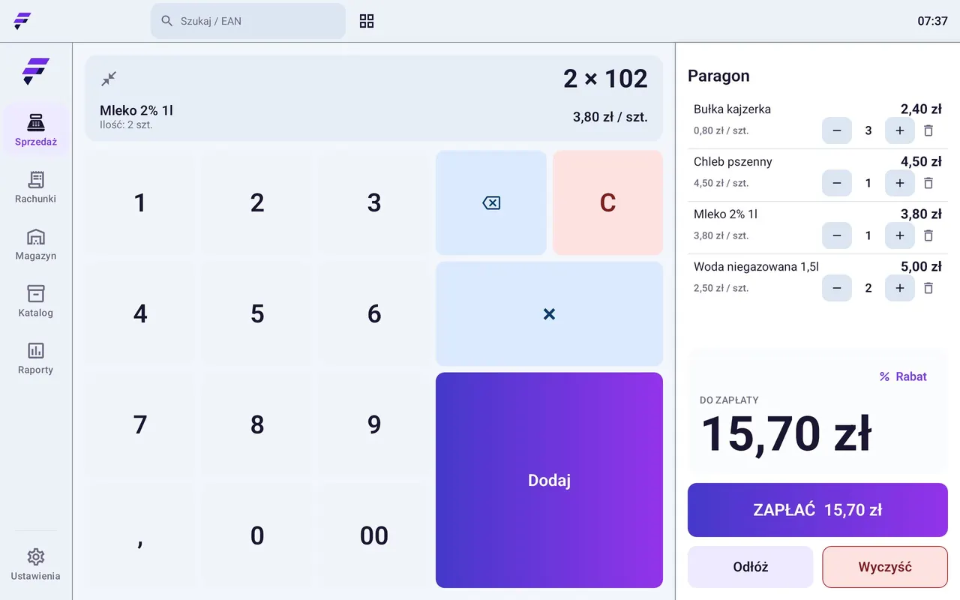Switch to the Magazyn section
The image size is (960, 600).
36,244
